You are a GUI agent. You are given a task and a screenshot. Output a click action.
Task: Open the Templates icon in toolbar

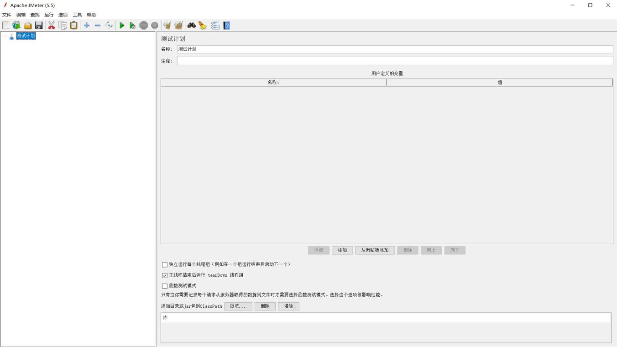(x=16, y=26)
